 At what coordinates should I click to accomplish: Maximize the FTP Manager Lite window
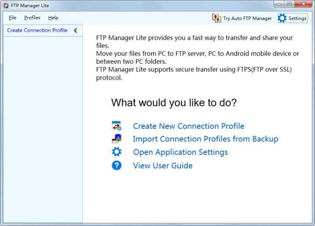[289, 4]
